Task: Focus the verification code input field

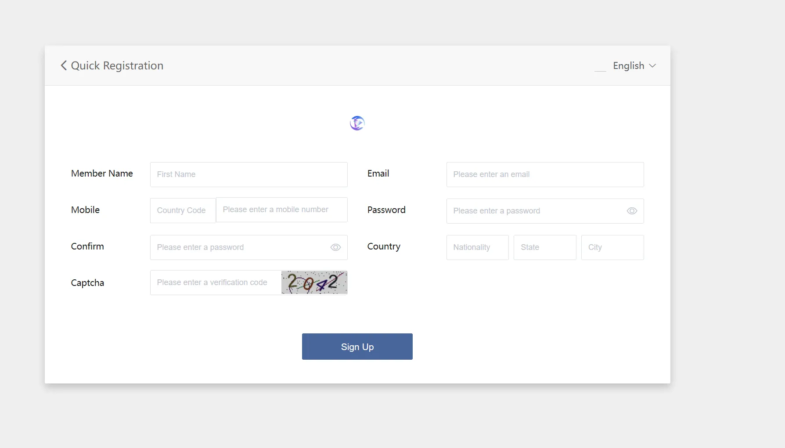Action: click(216, 282)
